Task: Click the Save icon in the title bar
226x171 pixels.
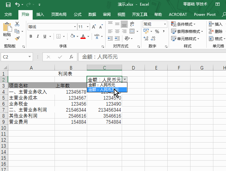Action: click(x=8, y=5)
